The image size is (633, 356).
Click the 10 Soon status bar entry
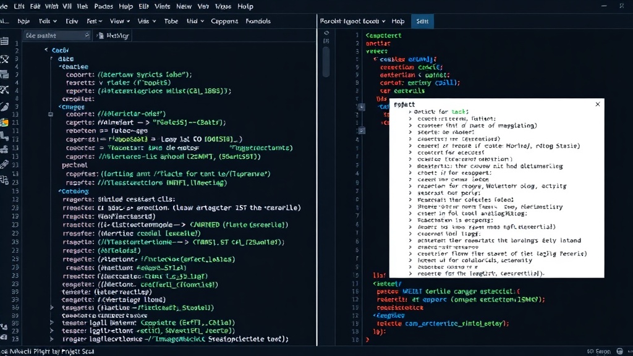[599, 352]
